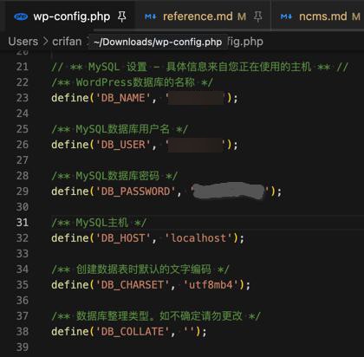
Task: Click line number 32 in the gutter
Action: [23, 238]
